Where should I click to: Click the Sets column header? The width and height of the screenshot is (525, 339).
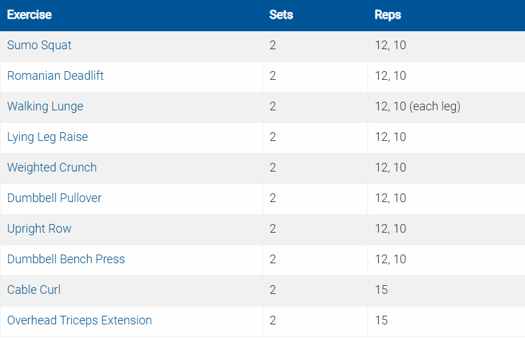coord(281,15)
